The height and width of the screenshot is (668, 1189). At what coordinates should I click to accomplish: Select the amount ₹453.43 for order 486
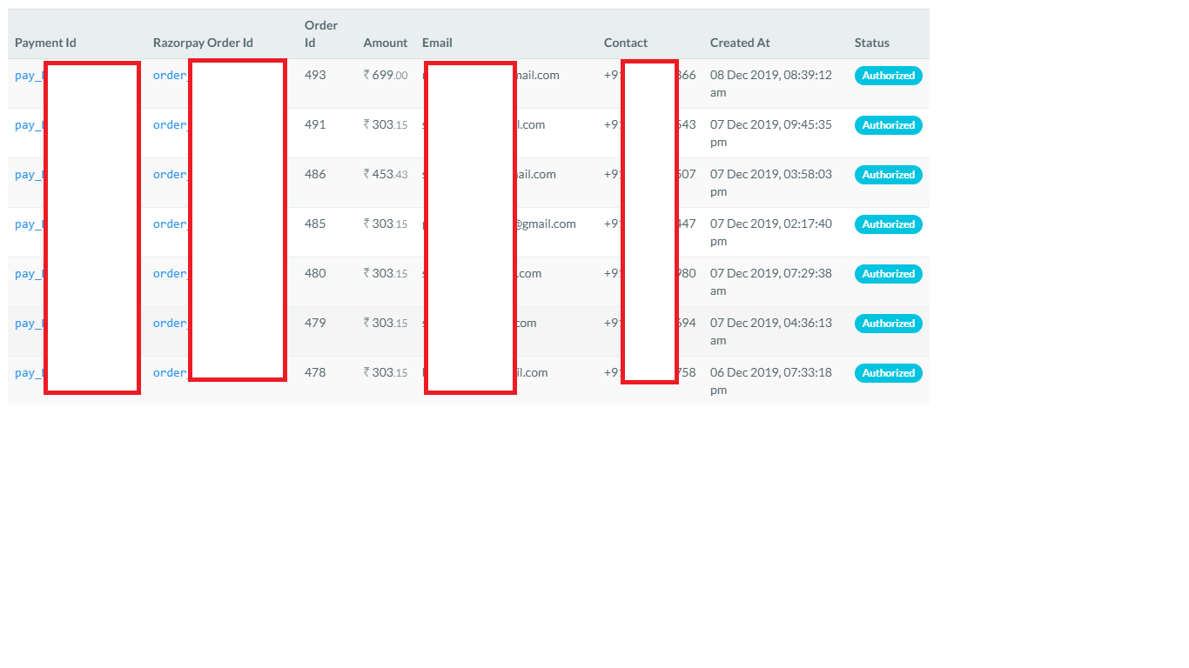pyautogui.click(x=386, y=174)
